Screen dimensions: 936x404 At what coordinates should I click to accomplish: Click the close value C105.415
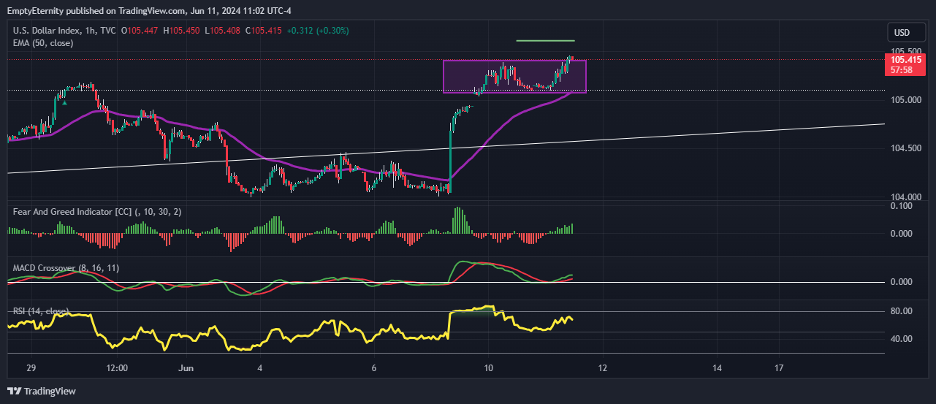[x=264, y=31]
